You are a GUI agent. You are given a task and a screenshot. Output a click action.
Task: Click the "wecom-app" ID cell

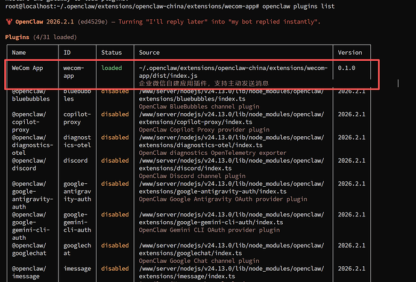[x=74, y=72]
